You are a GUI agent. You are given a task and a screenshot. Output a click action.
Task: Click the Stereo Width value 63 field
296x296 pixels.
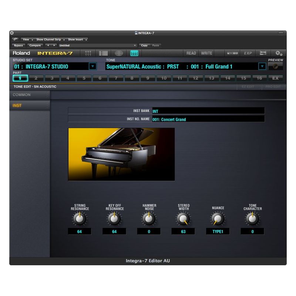tap(183, 232)
